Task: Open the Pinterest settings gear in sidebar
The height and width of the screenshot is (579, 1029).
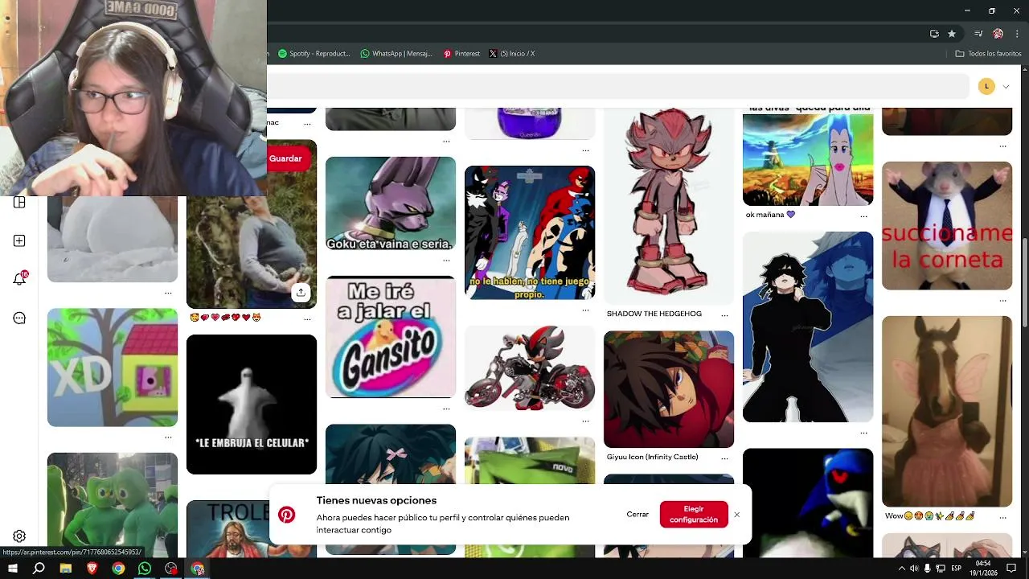Action: pos(19,536)
